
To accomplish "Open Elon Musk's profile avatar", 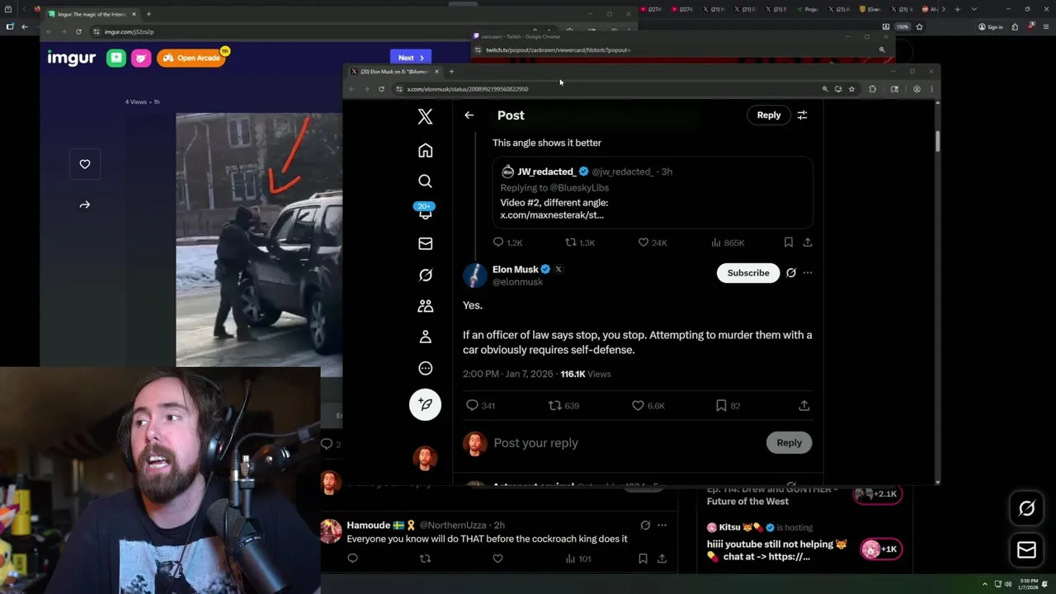I will [474, 275].
